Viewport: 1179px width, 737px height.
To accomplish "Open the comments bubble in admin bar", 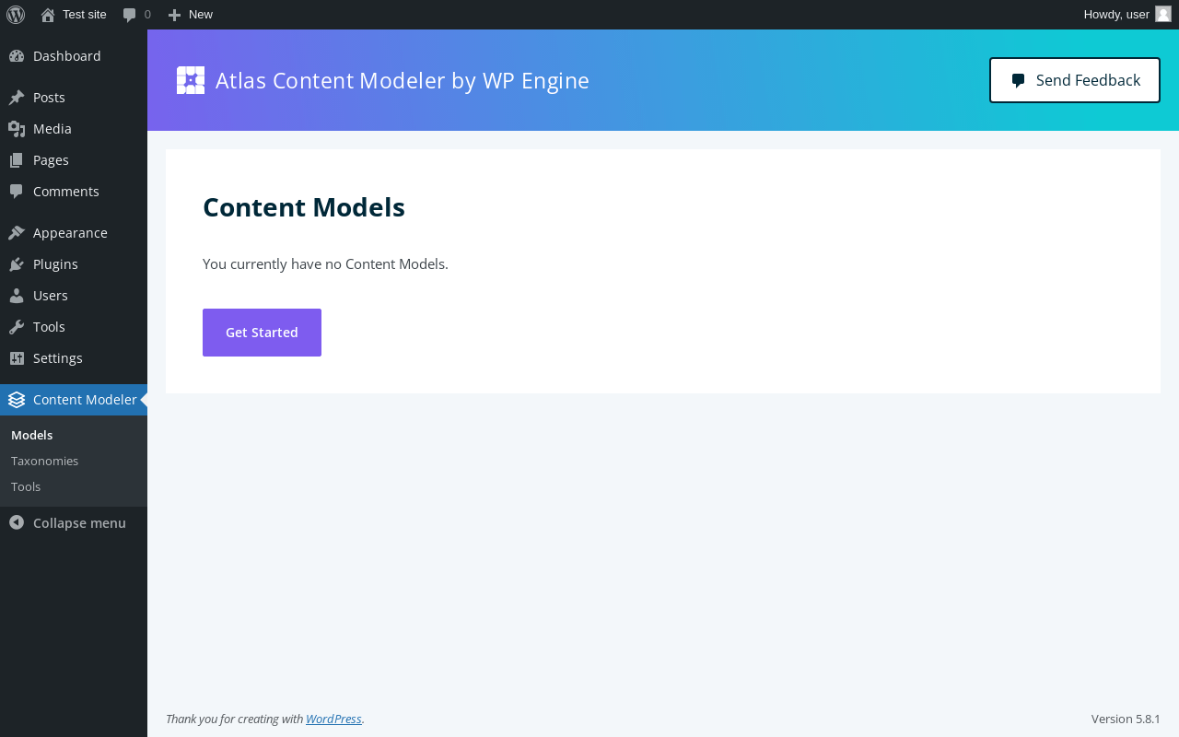I will coord(130,15).
